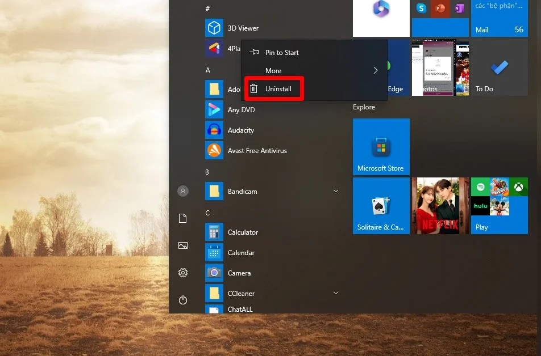The image size is (541, 356).
Task: Expand the CCleaner entry
Action: click(336, 293)
